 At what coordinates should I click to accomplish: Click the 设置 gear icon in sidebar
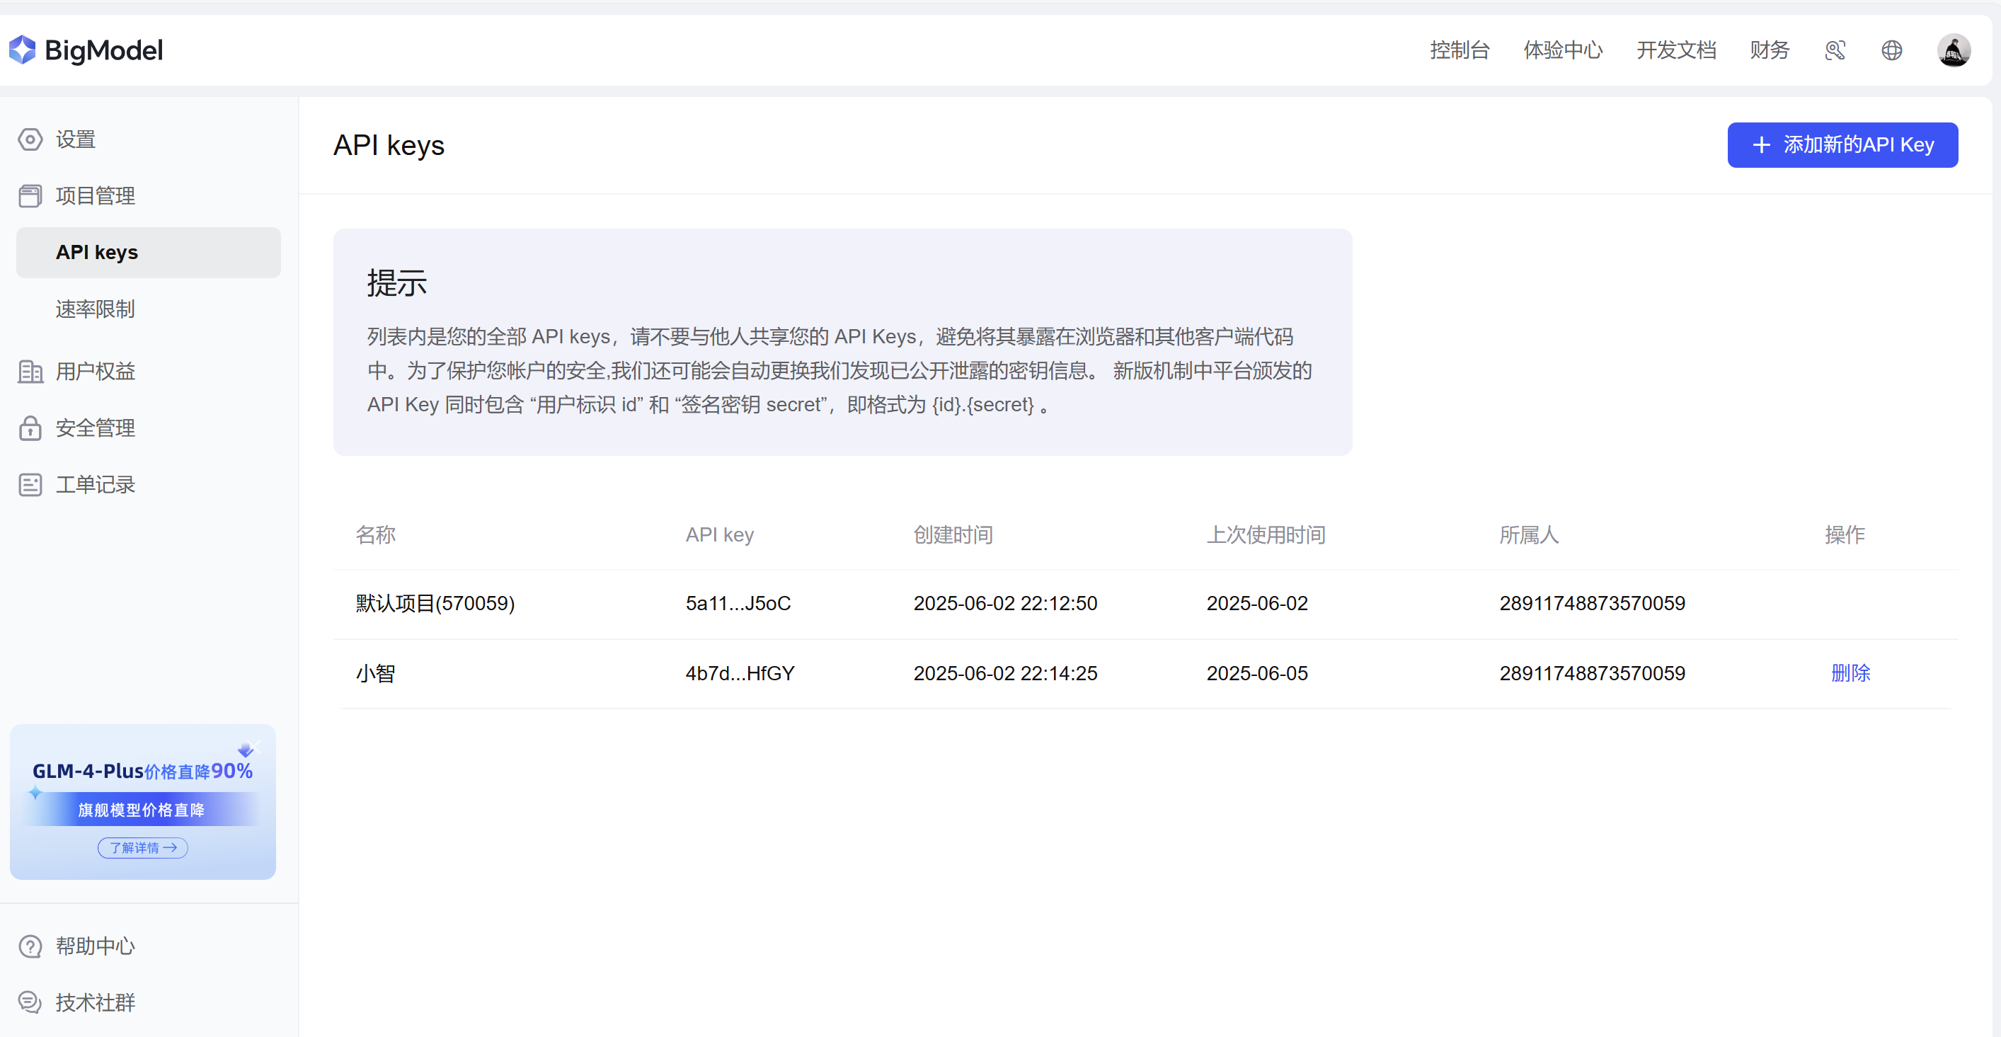[30, 140]
